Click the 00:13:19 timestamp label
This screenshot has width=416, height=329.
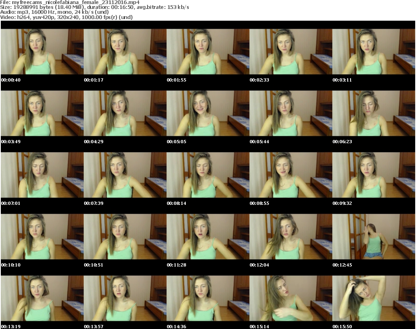(11, 327)
